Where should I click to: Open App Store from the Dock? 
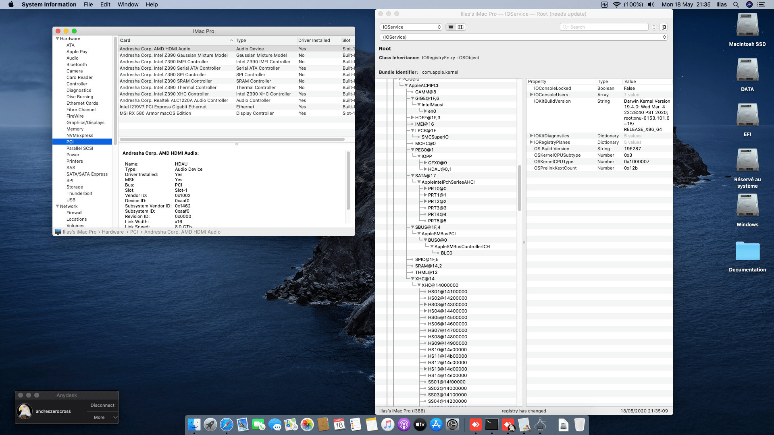tap(436, 425)
